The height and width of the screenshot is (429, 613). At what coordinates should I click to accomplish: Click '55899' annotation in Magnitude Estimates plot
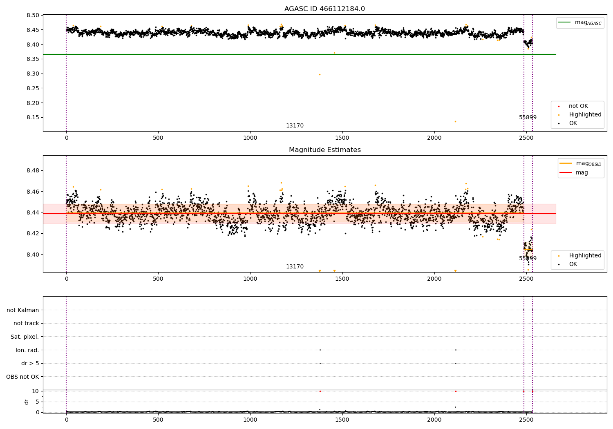point(528,259)
